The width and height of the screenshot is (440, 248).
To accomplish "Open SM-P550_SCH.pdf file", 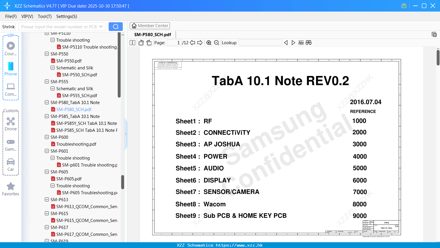I will coord(79,75).
